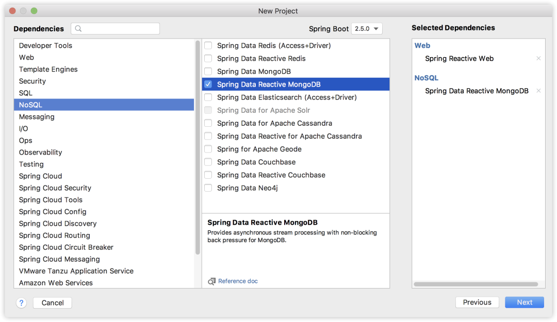Click the Selected Dependencies horizontal scrollbar
Image resolution: width=557 pixels, height=322 pixels.
click(476, 284)
